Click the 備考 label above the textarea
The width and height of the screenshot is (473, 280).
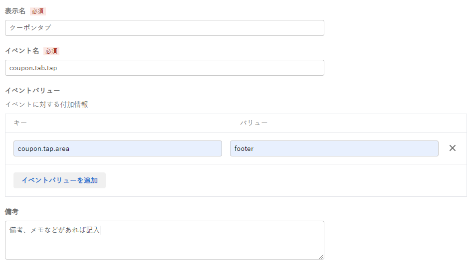[x=11, y=212]
